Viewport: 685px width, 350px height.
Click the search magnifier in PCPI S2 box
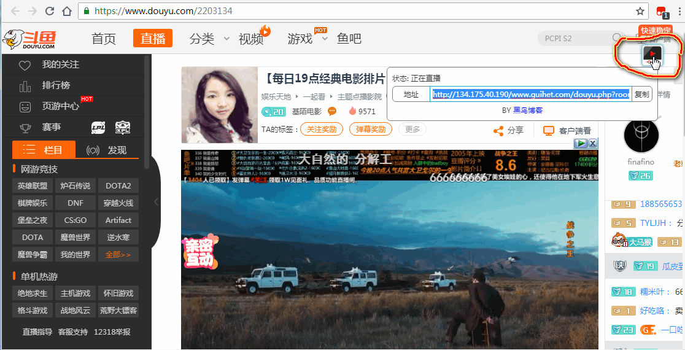616,38
